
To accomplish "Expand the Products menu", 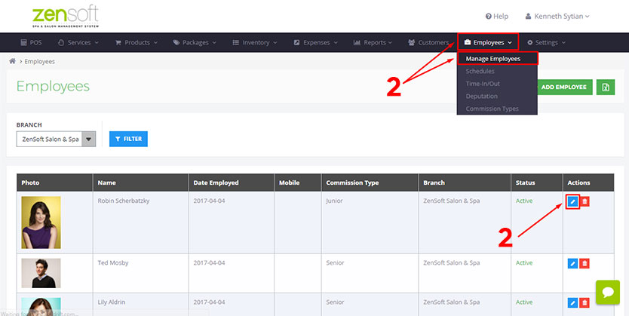I will click(137, 42).
